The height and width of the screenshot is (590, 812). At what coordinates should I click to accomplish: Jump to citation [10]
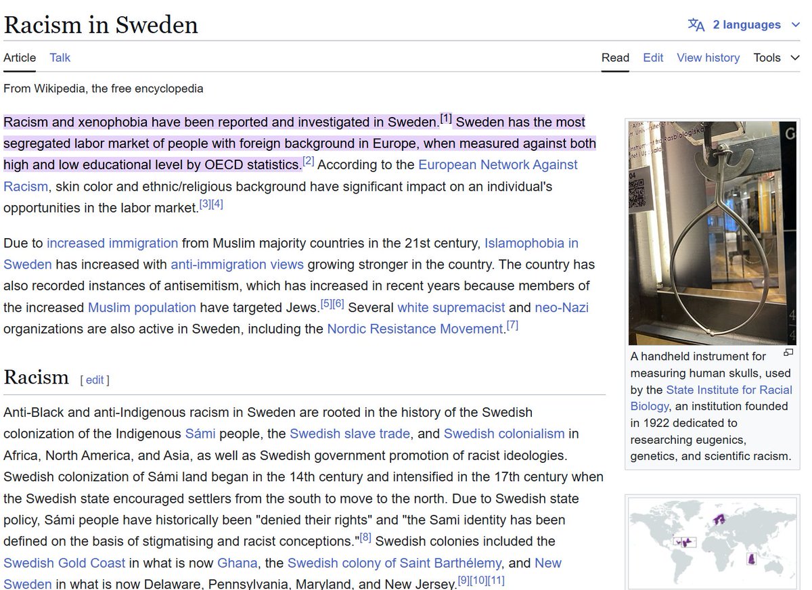tap(479, 581)
